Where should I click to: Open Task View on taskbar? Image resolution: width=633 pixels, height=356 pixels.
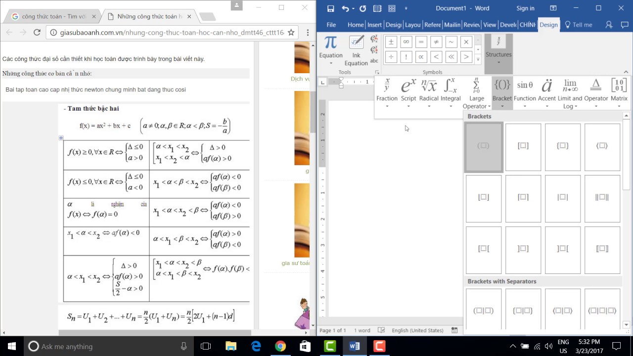pos(206,346)
